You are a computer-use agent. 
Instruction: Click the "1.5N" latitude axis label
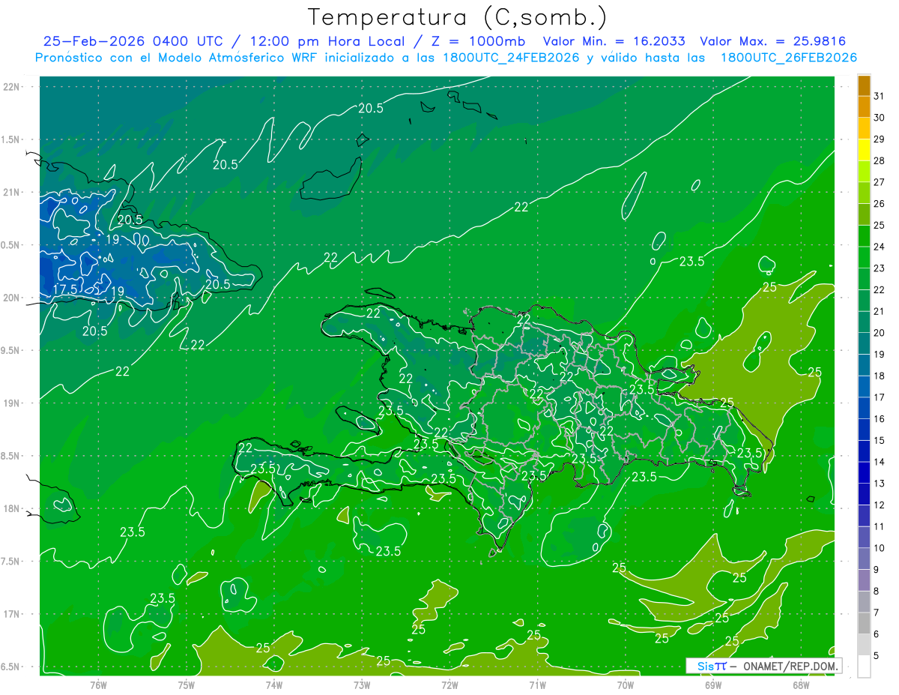(10, 139)
